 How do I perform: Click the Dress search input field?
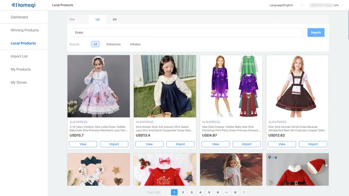coord(187,33)
